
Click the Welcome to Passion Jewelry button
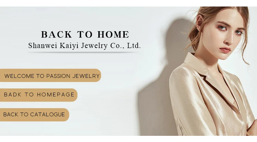click(50, 75)
